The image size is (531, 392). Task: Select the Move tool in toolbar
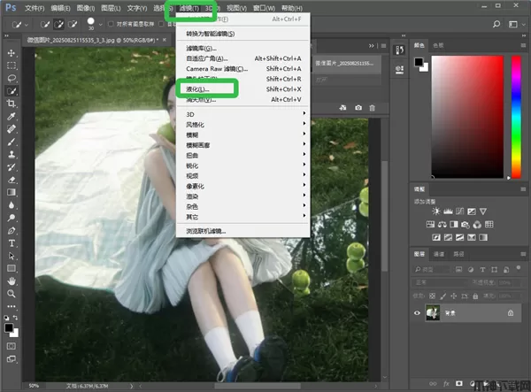click(x=12, y=53)
